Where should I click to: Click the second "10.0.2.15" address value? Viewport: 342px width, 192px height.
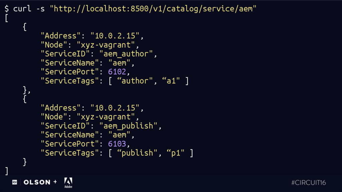(115, 108)
